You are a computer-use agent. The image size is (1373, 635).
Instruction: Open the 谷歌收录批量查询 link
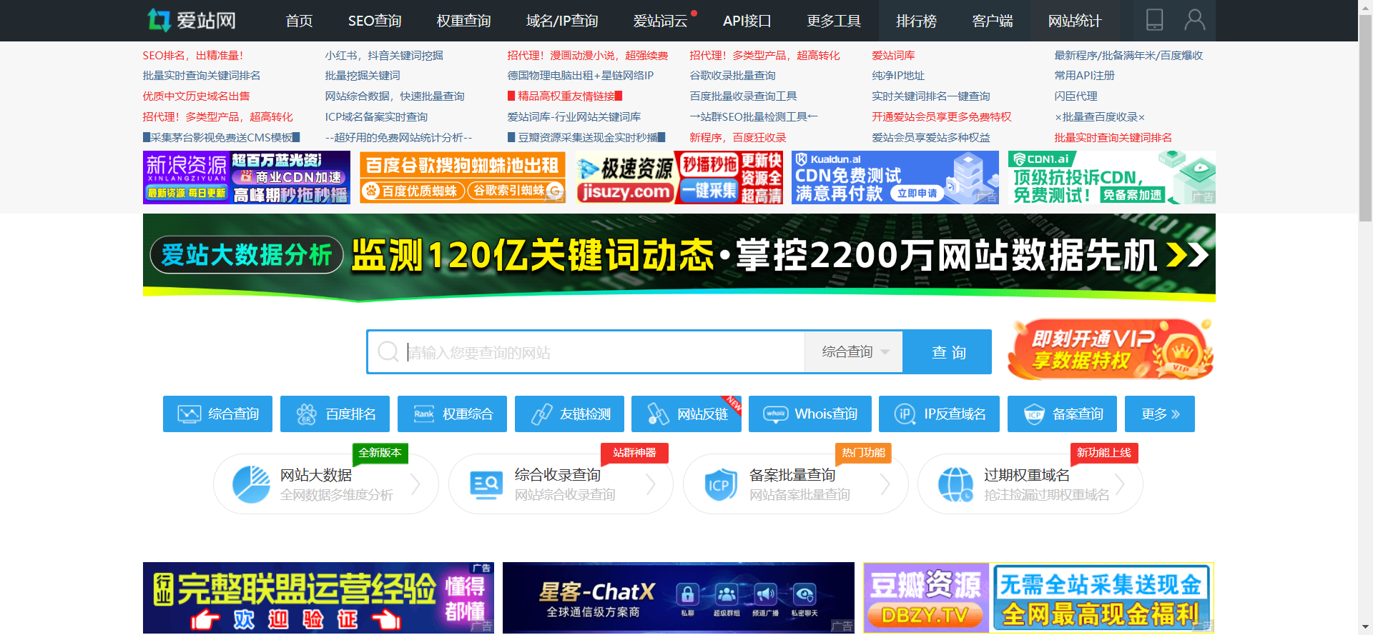pyautogui.click(x=732, y=76)
